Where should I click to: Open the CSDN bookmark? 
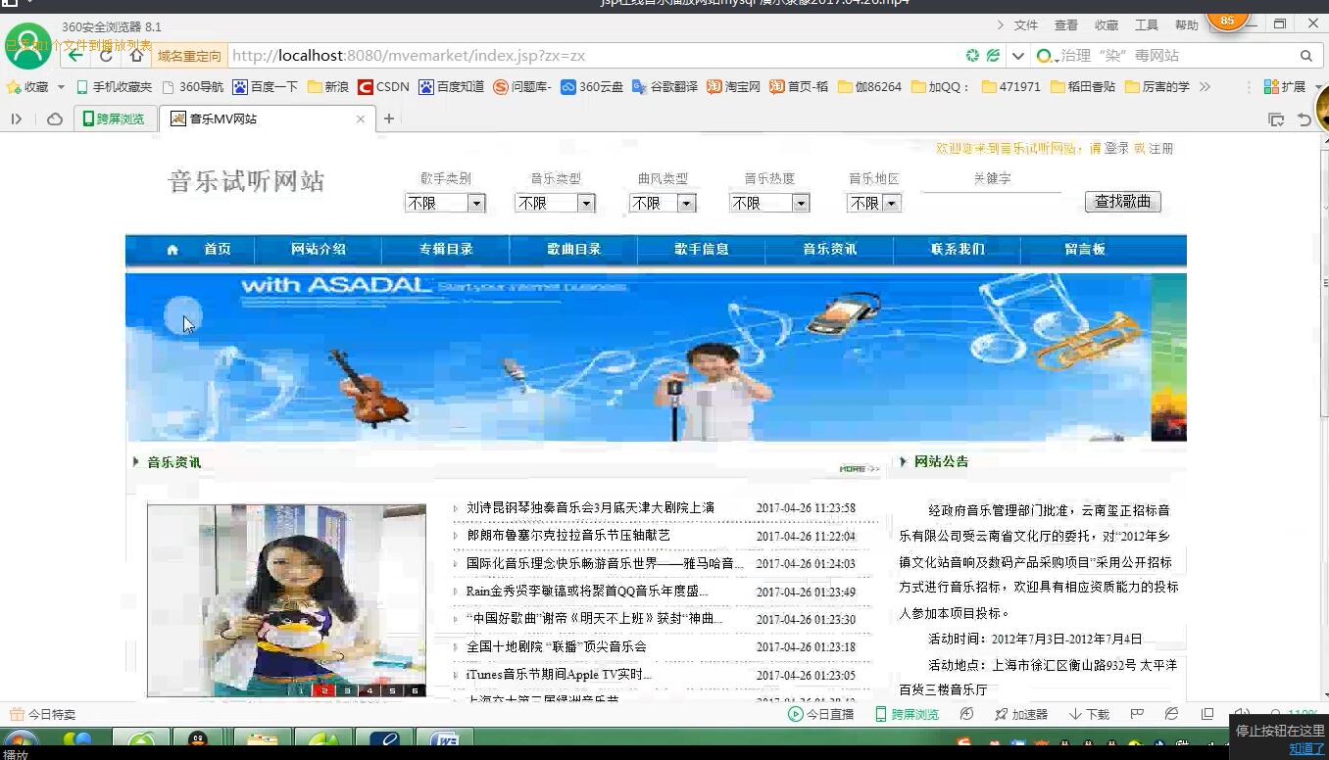(383, 87)
